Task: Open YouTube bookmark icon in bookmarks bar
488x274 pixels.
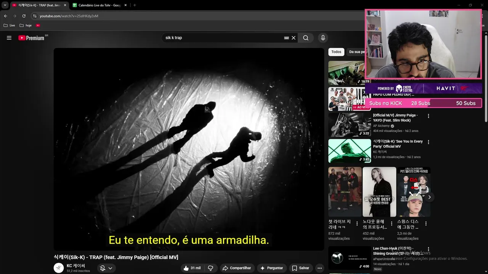Action: 38,25
